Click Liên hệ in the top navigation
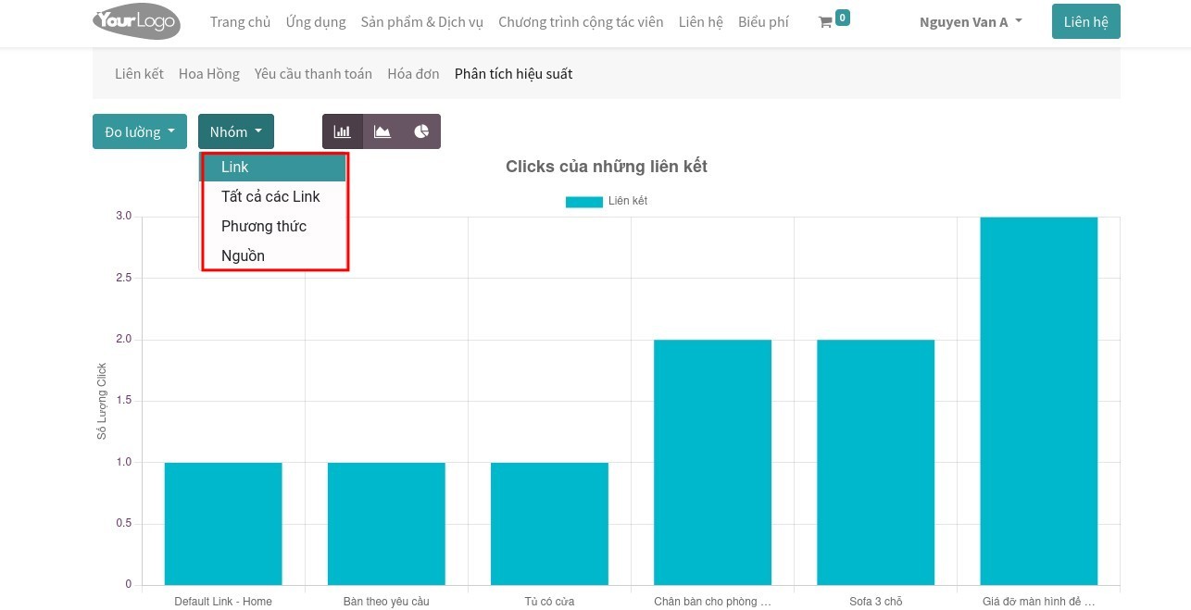The width and height of the screenshot is (1191, 610). 700,22
